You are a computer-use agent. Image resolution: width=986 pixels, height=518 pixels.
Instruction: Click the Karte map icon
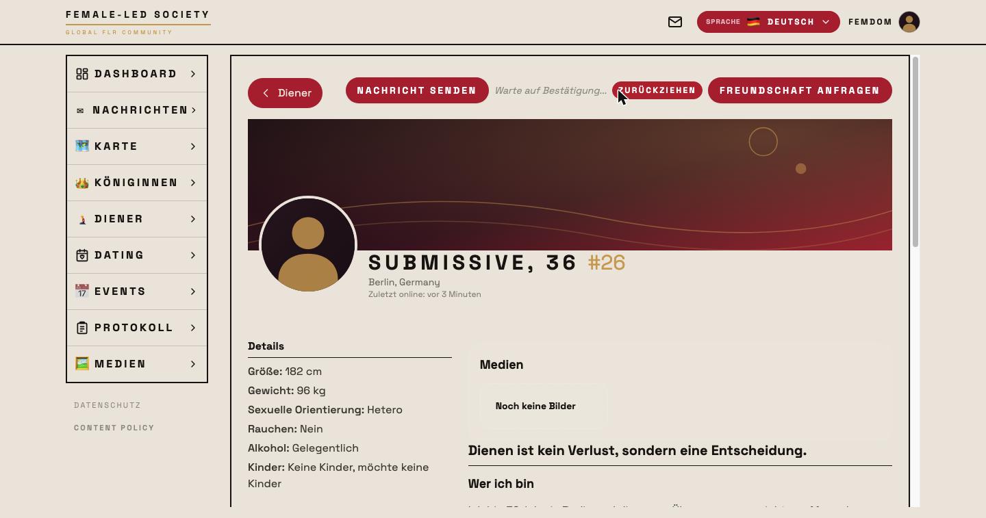[x=82, y=146]
